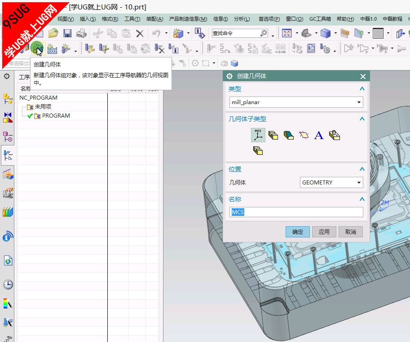Click the Print icon in toolbar

click(82, 34)
